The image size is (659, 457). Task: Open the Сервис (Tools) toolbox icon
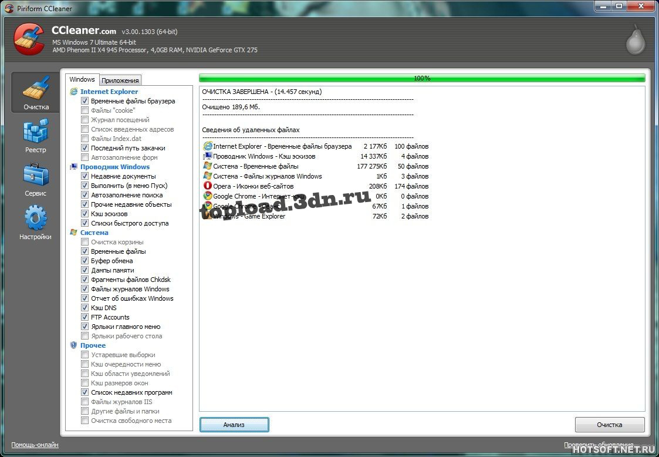tap(36, 174)
